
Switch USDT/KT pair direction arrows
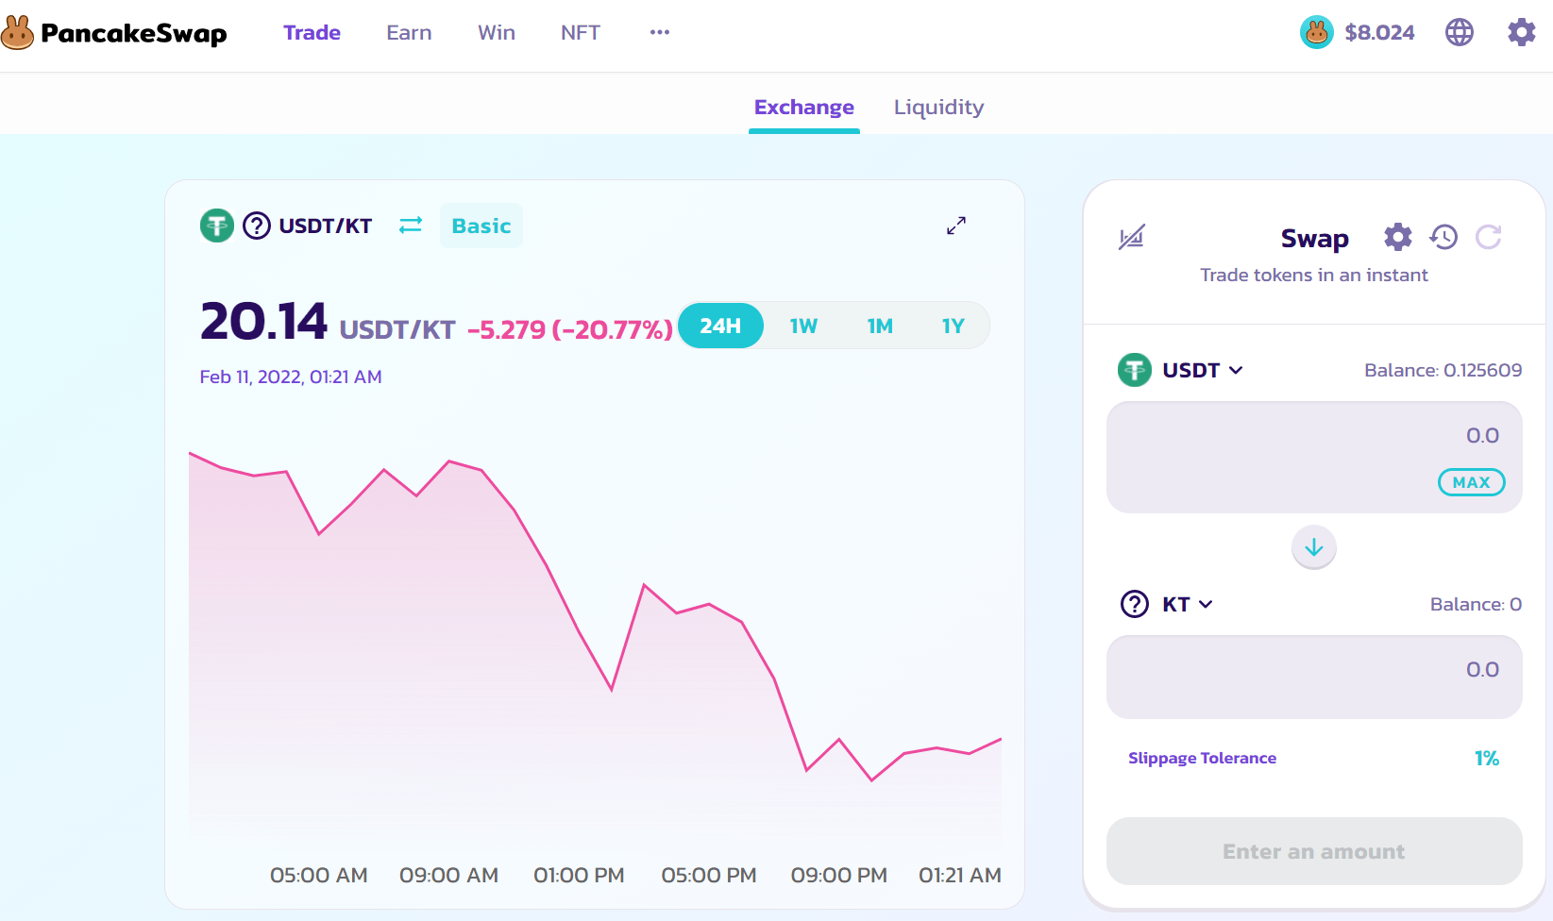point(411,226)
